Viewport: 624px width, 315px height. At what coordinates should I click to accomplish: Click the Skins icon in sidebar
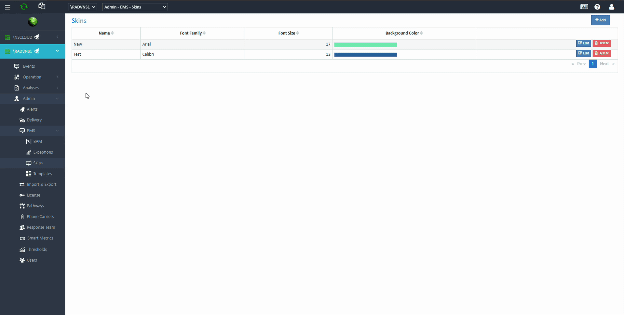pos(29,163)
